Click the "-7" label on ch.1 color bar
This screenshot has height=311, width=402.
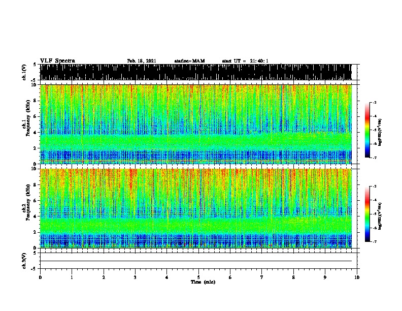374,158
